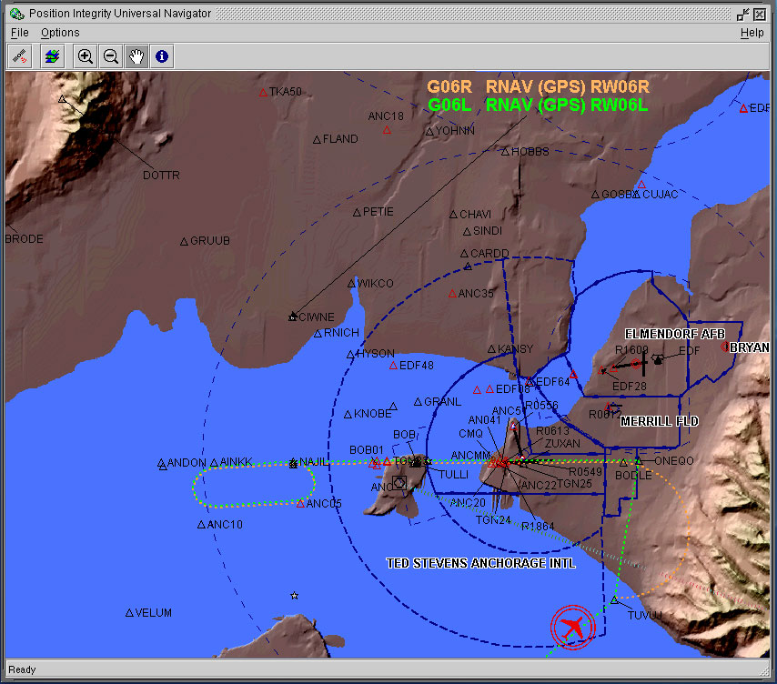Screen dimensions: 777x684
Task: Click the TED STEVENS ANCHORAGE INTL airport label
Action: tap(480, 563)
